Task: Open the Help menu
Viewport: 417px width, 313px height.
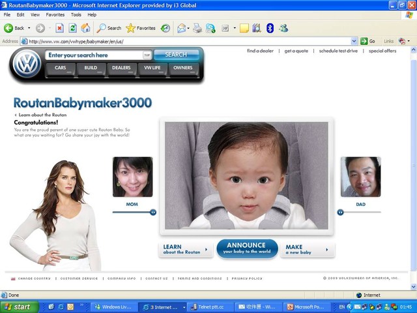Action: [x=92, y=14]
